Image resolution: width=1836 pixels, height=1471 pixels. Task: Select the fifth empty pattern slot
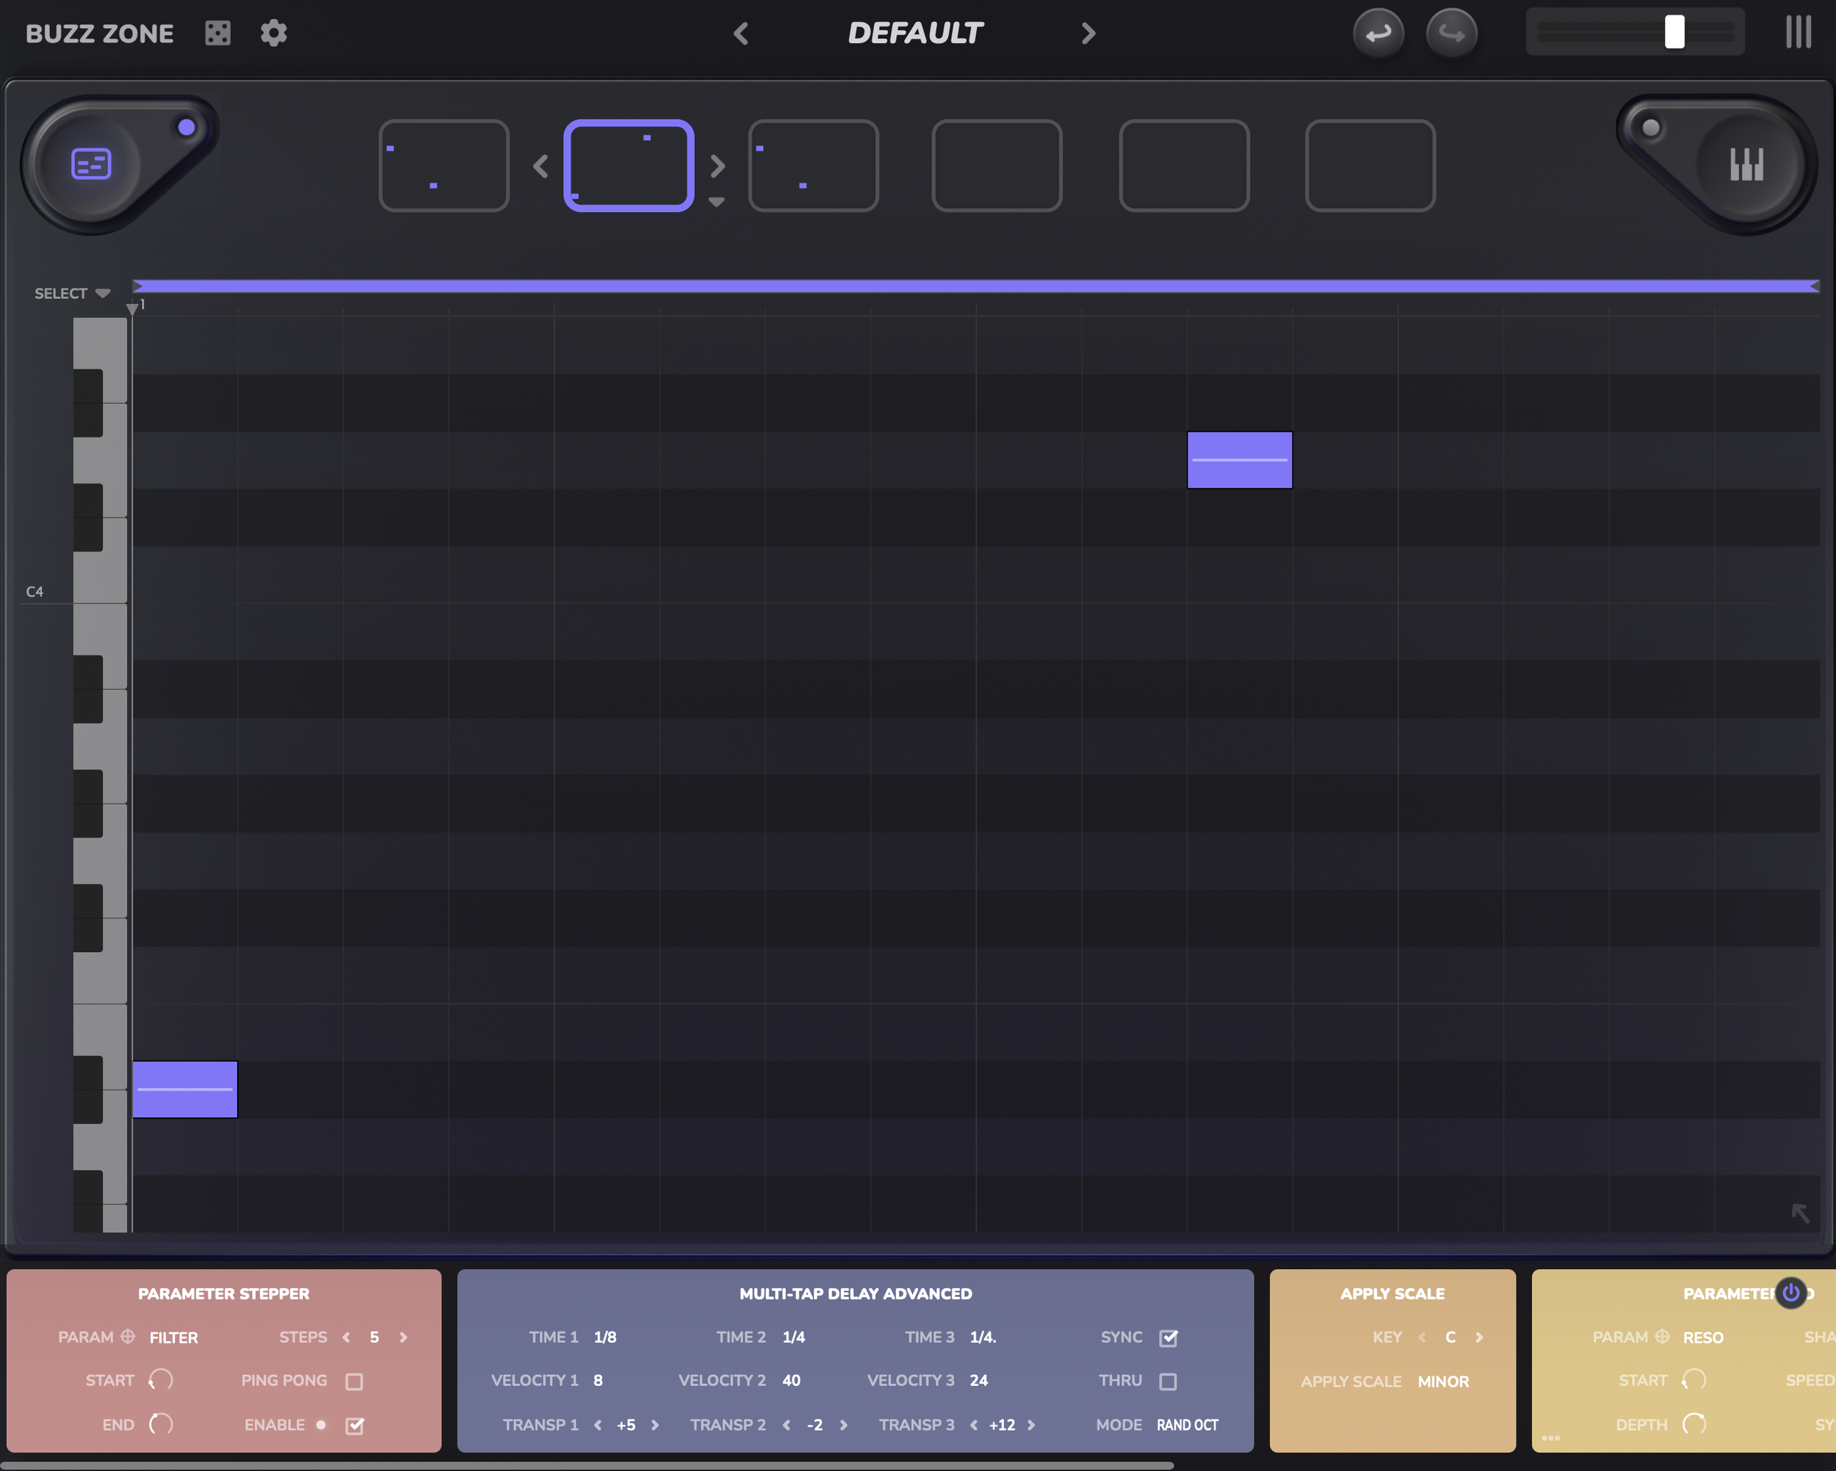(x=1184, y=165)
